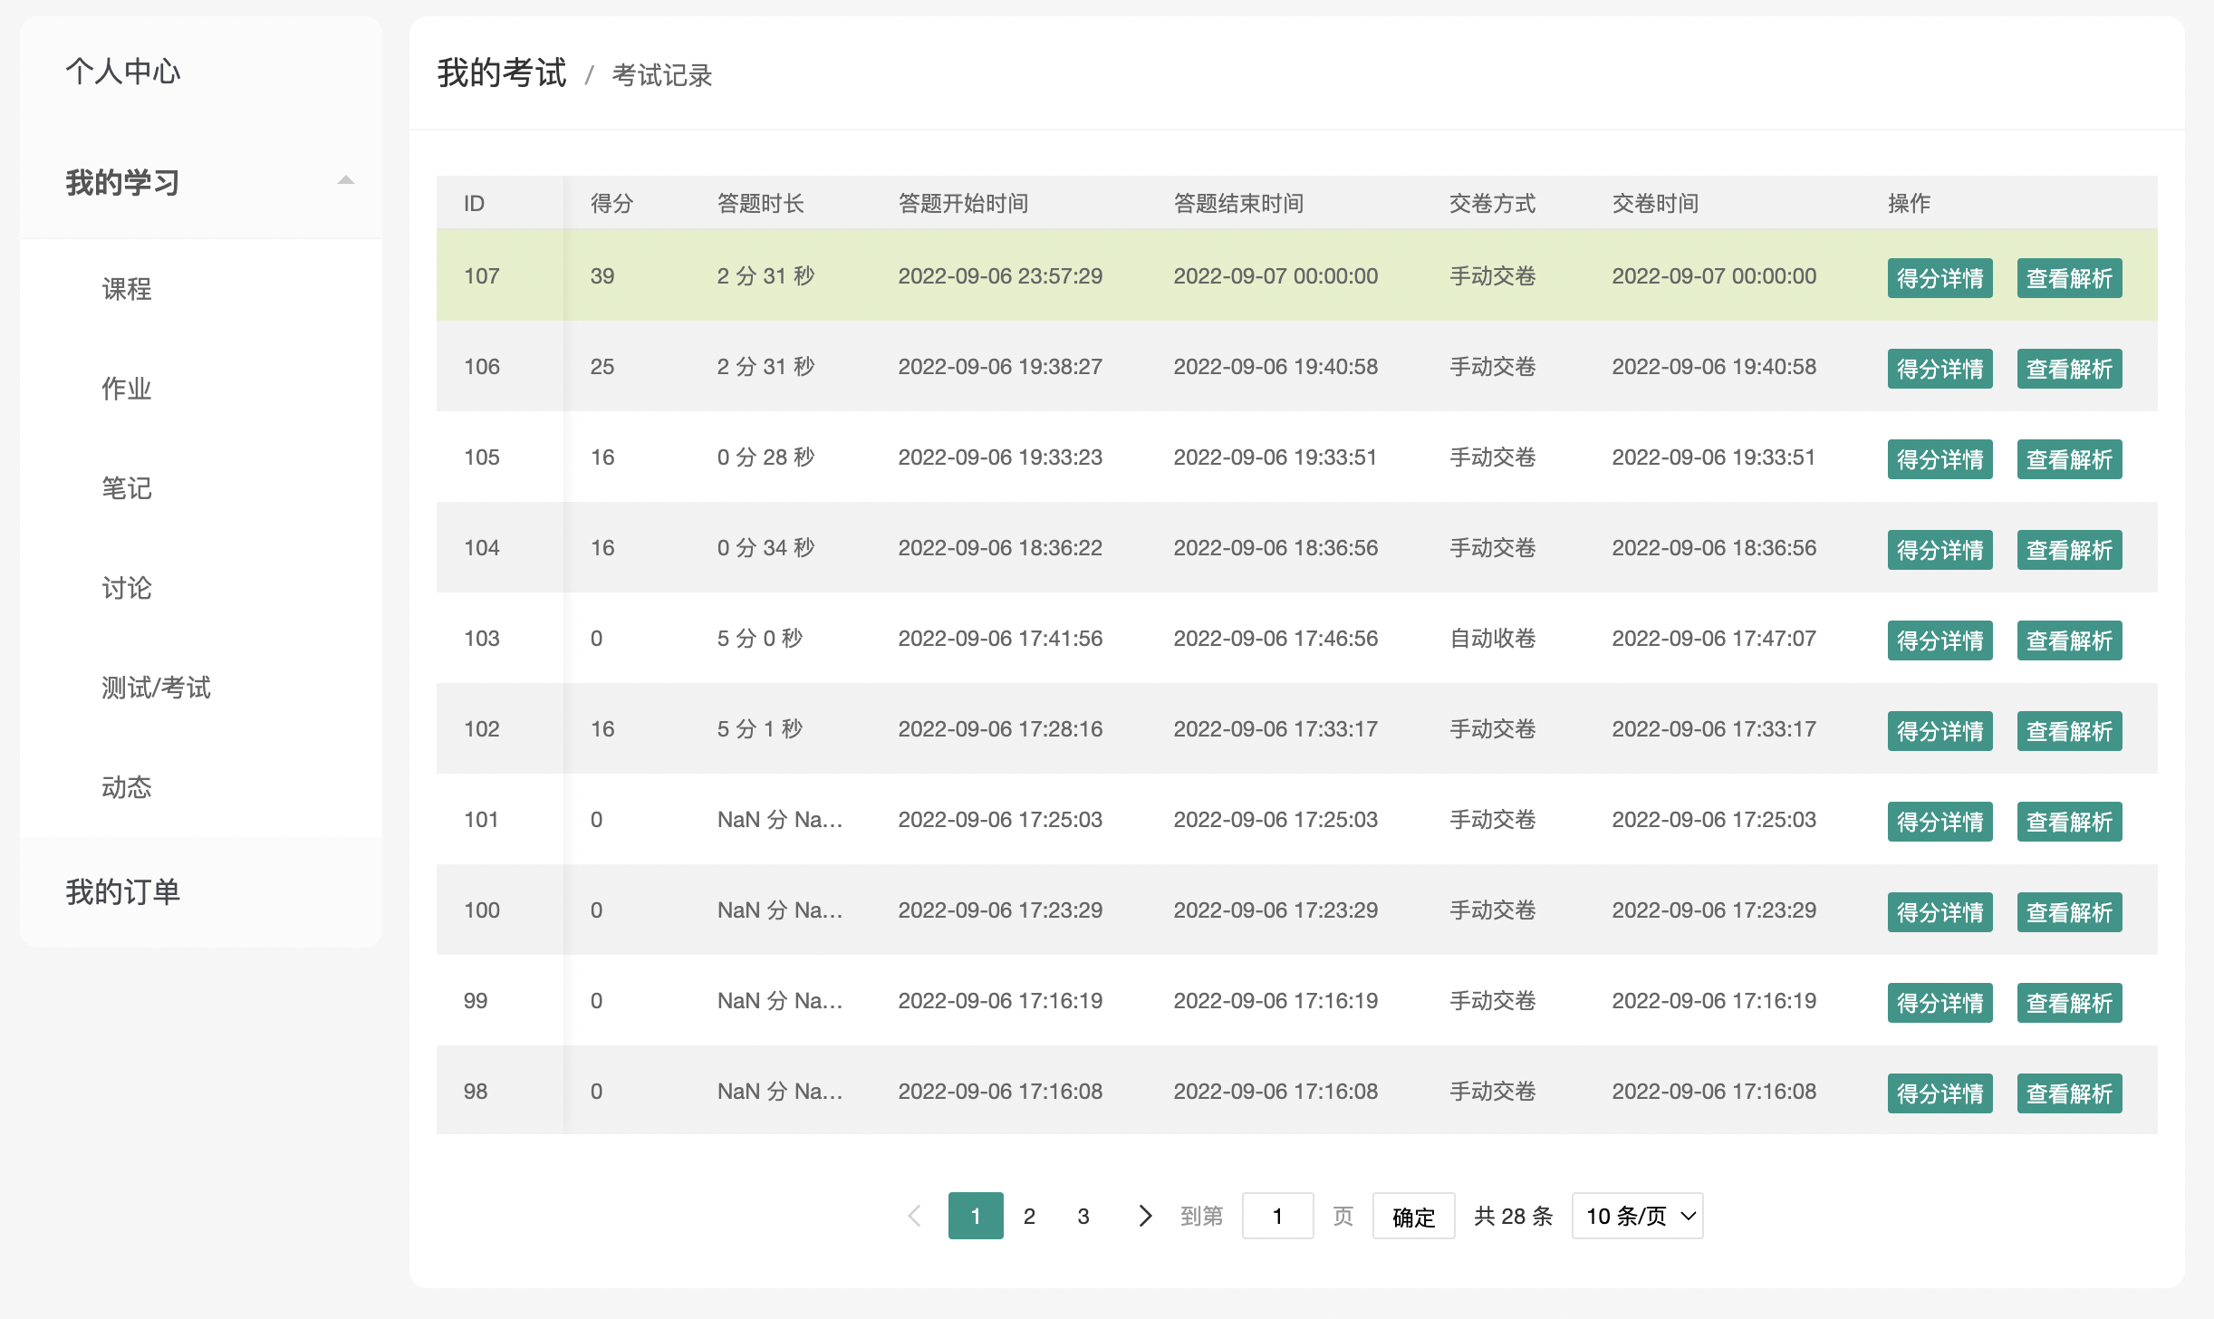This screenshot has width=2214, height=1319.
Task: Click 查看解析 for exam record 106
Action: pos(2069,369)
